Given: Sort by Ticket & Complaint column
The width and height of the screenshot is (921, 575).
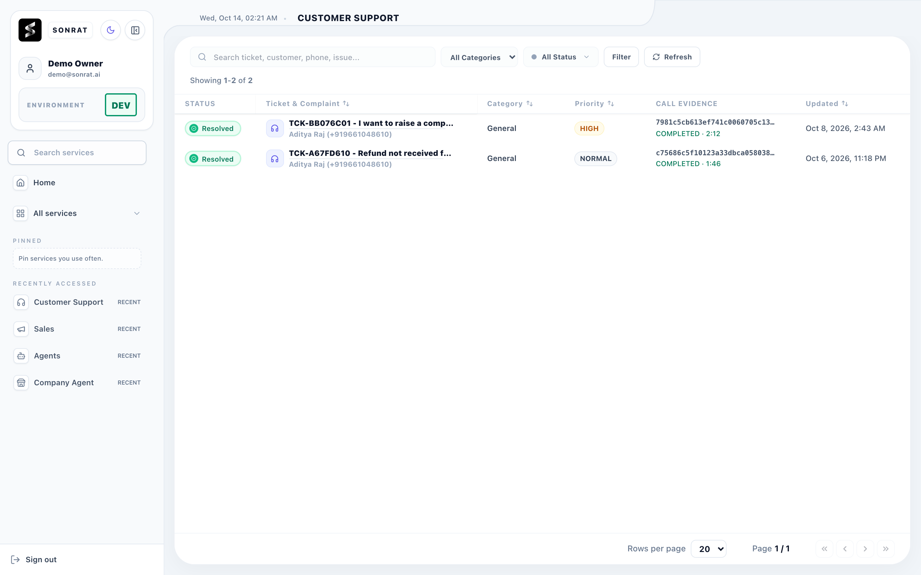Looking at the screenshot, I should click(308, 104).
